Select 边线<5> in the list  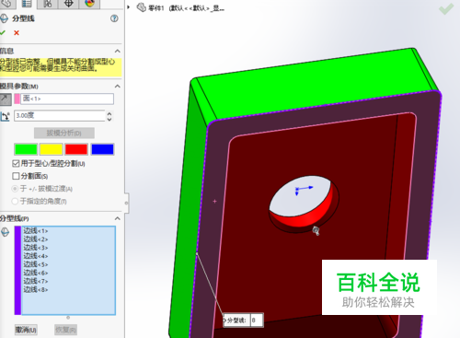click(36, 264)
